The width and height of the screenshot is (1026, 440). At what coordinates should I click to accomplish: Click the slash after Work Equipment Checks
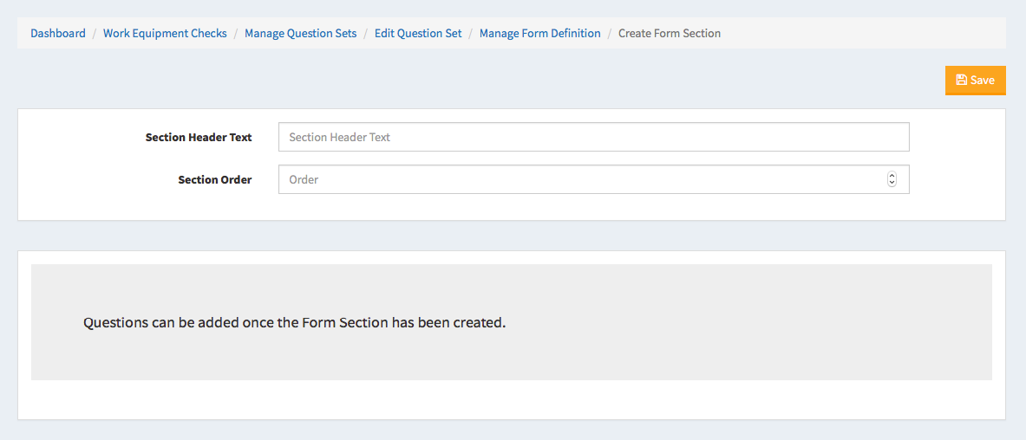click(236, 33)
